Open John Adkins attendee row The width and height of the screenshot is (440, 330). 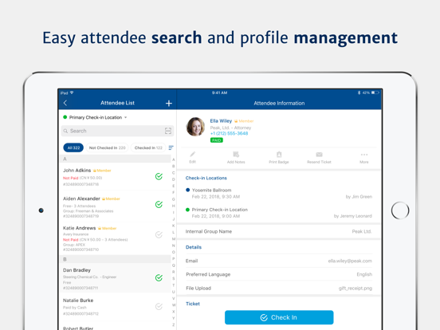click(115, 177)
